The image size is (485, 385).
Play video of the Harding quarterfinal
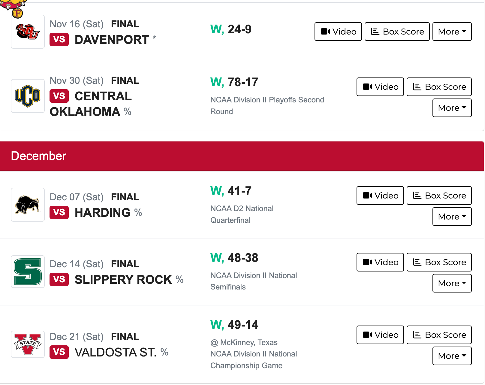380,196
